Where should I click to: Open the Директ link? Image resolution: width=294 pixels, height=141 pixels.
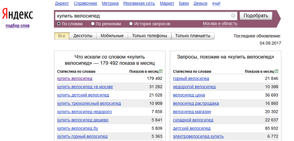tap(62, 3)
